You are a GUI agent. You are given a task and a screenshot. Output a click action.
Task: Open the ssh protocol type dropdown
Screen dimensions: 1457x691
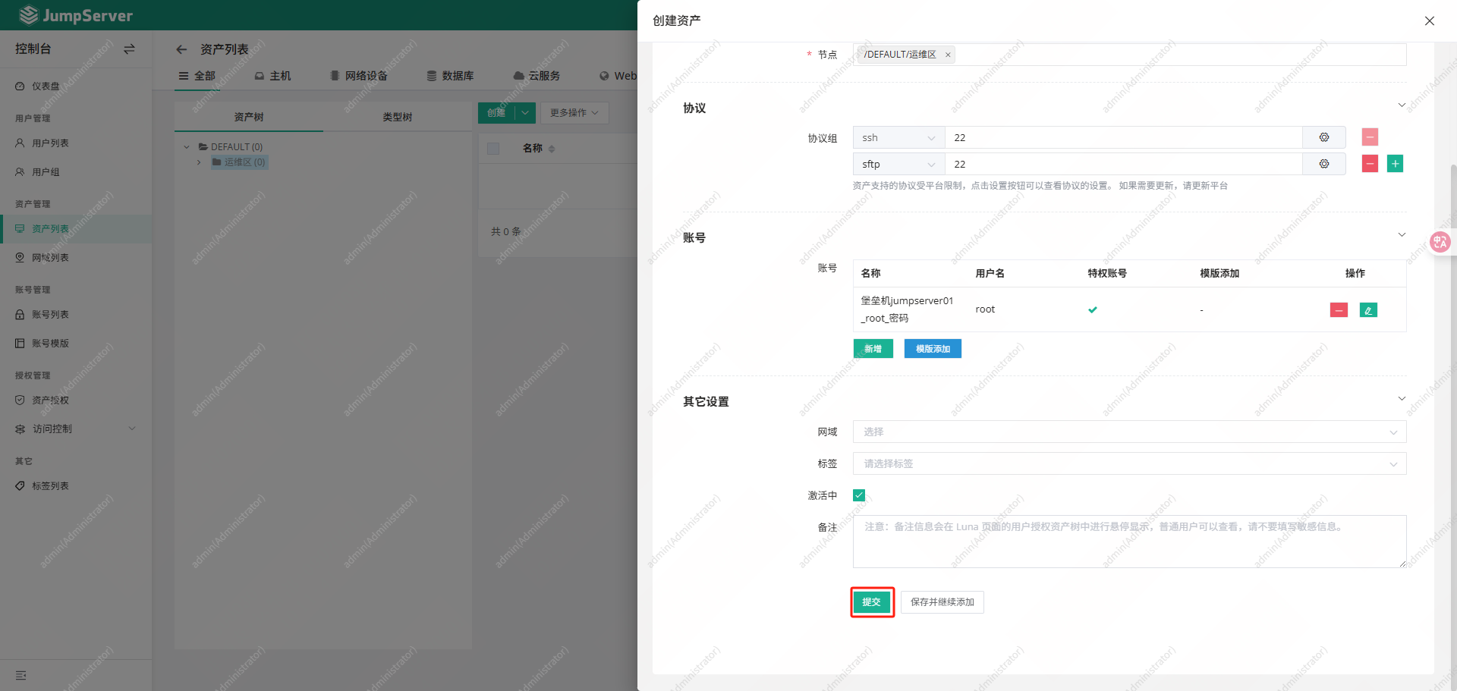pyautogui.click(x=899, y=137)
